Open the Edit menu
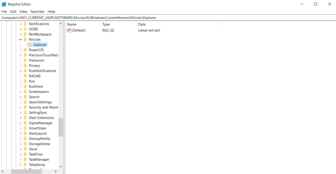This screenshot has width=336, height=174. [13, 11]
